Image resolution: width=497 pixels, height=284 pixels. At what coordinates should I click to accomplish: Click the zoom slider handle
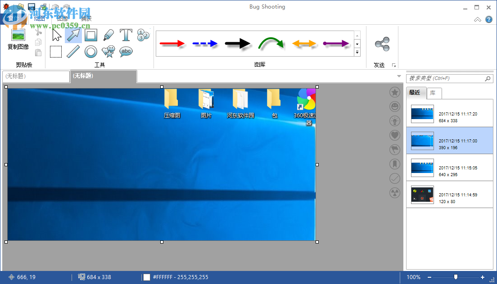point(456,277)
